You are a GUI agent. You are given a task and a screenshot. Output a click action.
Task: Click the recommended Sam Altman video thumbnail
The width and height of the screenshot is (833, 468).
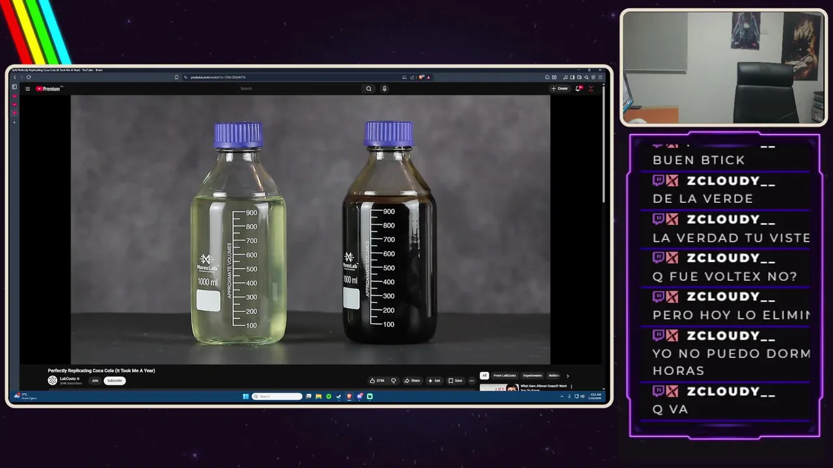(x=499, y=387)
